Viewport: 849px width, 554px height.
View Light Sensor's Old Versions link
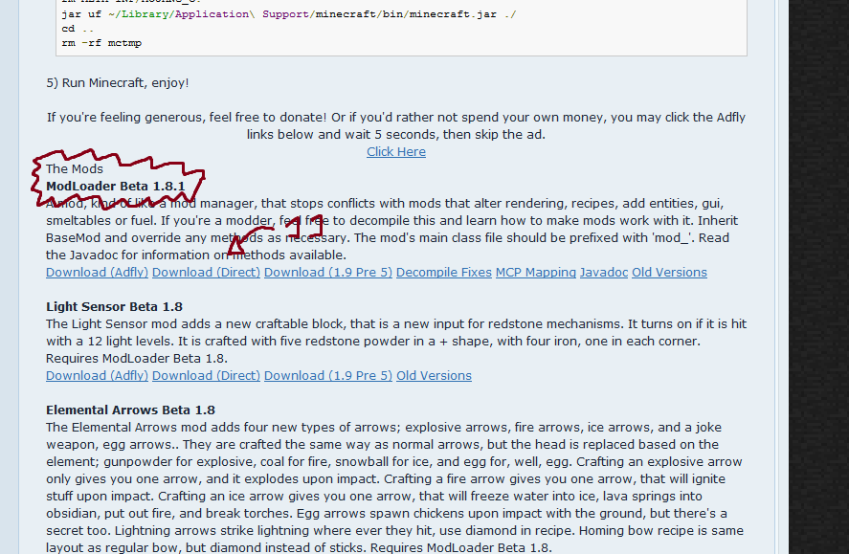434,376
